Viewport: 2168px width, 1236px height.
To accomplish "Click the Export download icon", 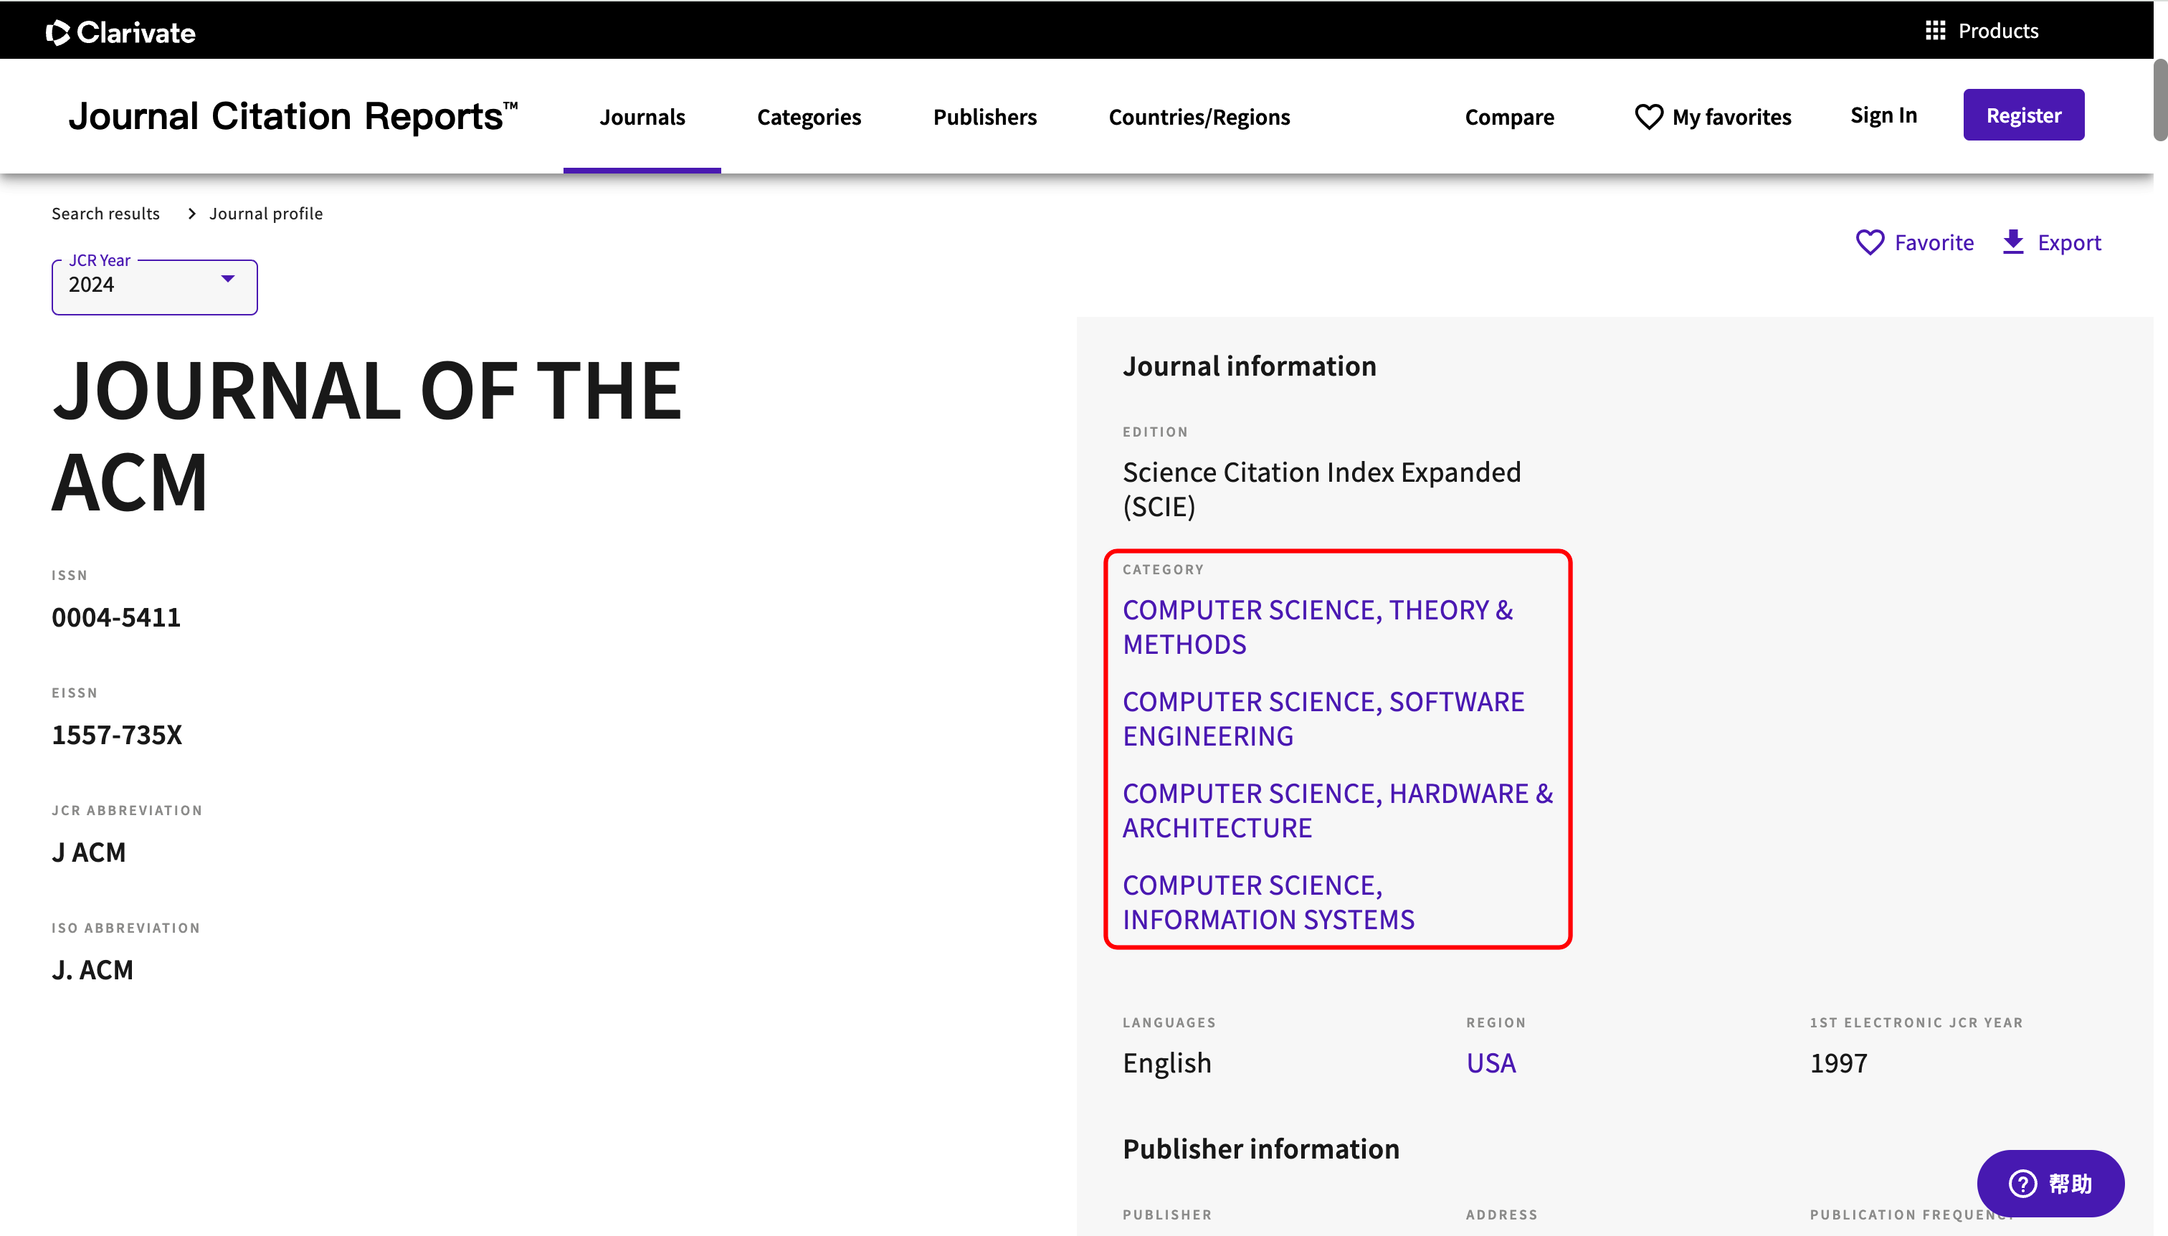I will click(x=2012, y=242).
